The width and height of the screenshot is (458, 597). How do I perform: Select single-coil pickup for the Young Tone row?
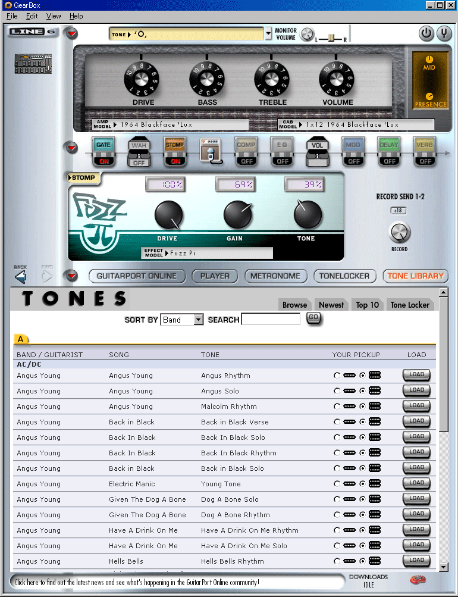pos(337,484)
